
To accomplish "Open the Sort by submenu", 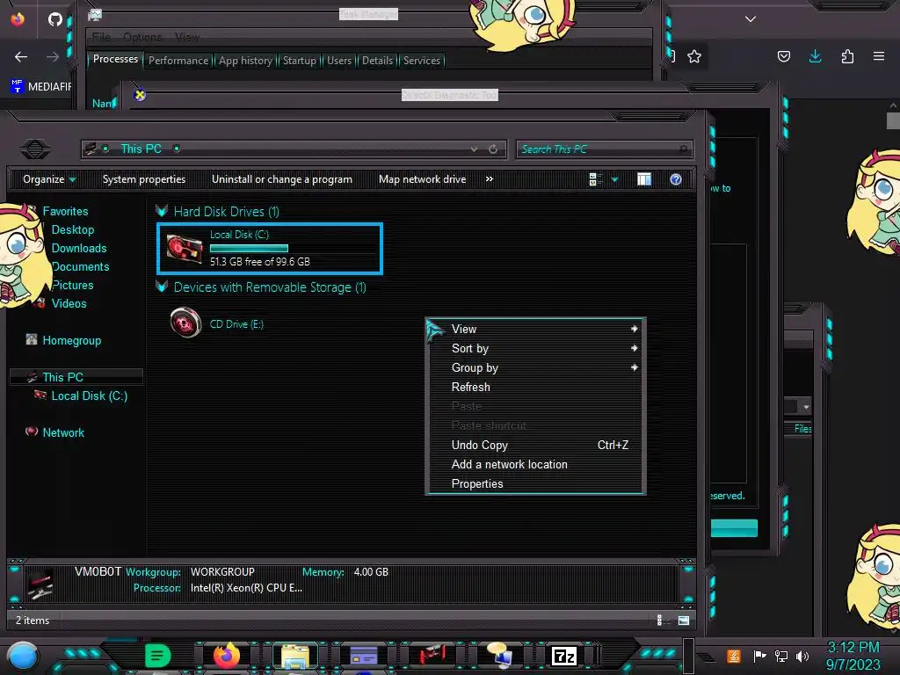I will pos(535,348).
